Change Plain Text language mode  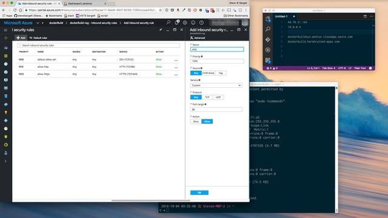click(360, 68)
